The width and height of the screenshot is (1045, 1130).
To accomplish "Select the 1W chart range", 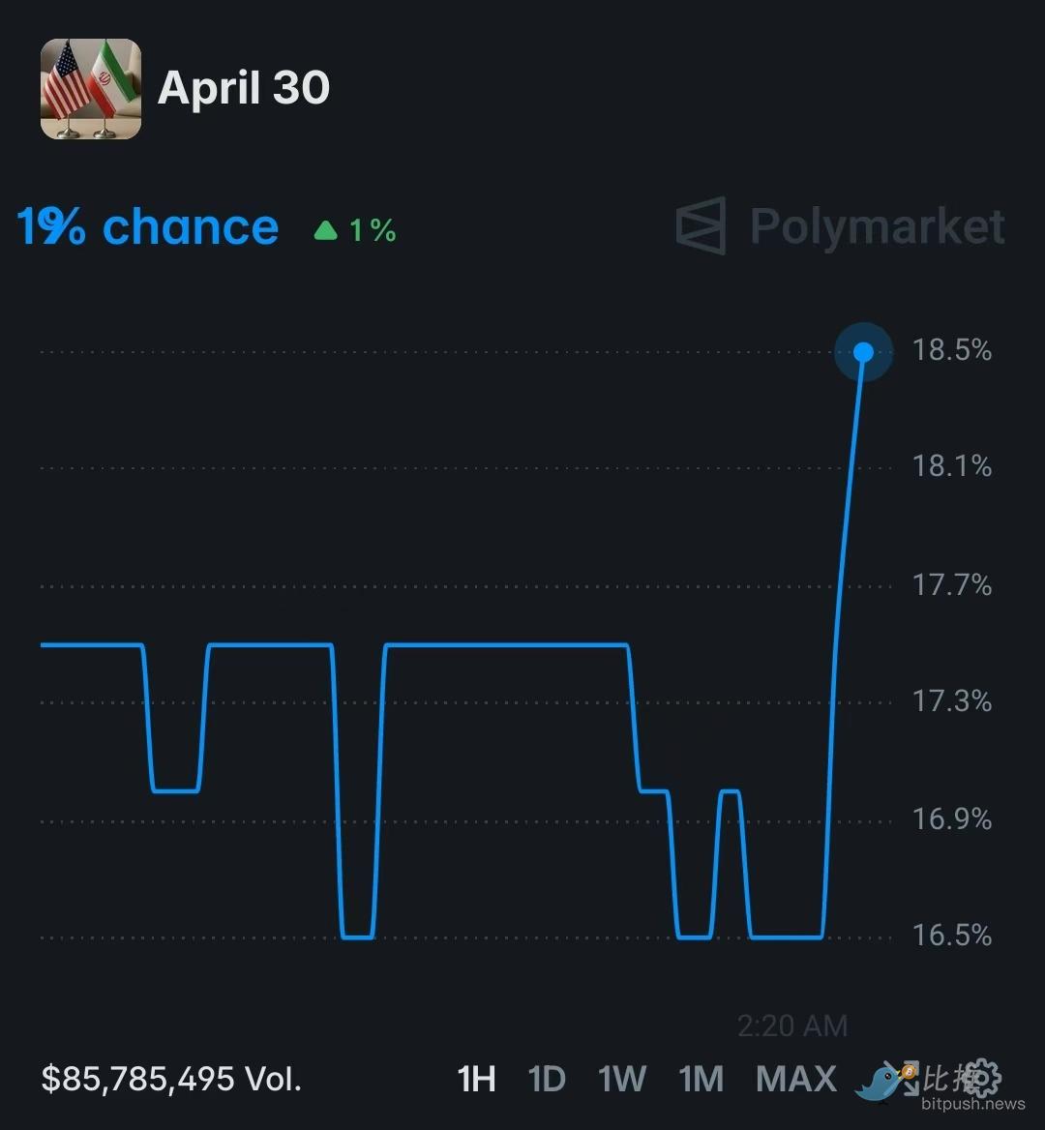I will click(x=621, y=1078).
